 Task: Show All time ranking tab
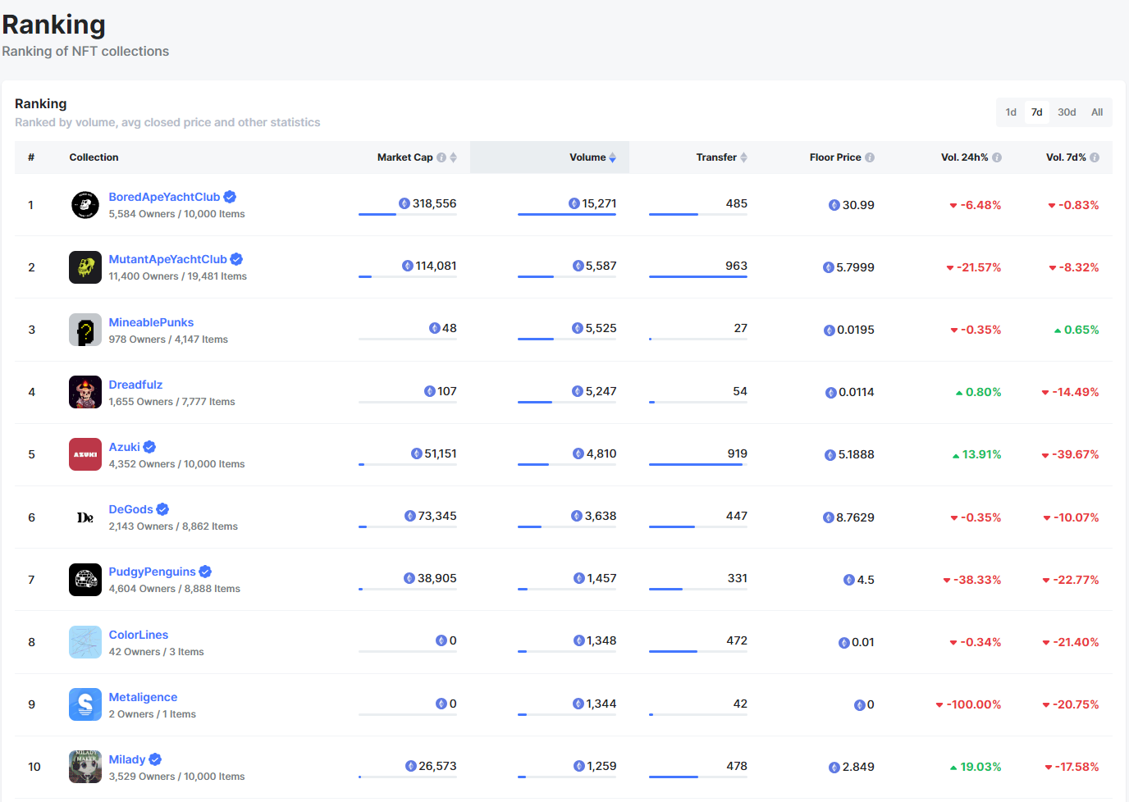point(1097,112)
